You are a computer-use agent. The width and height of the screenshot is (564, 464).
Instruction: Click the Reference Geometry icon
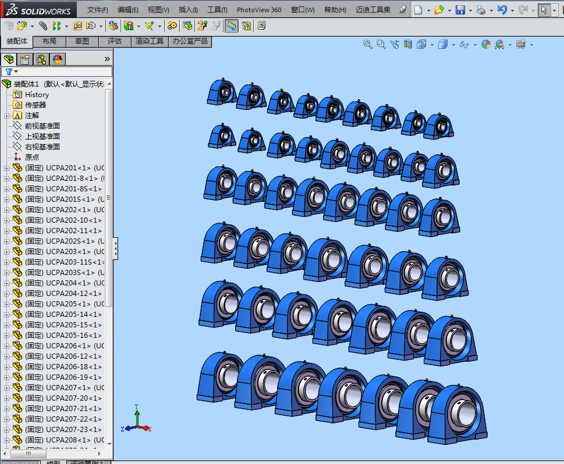149,26
